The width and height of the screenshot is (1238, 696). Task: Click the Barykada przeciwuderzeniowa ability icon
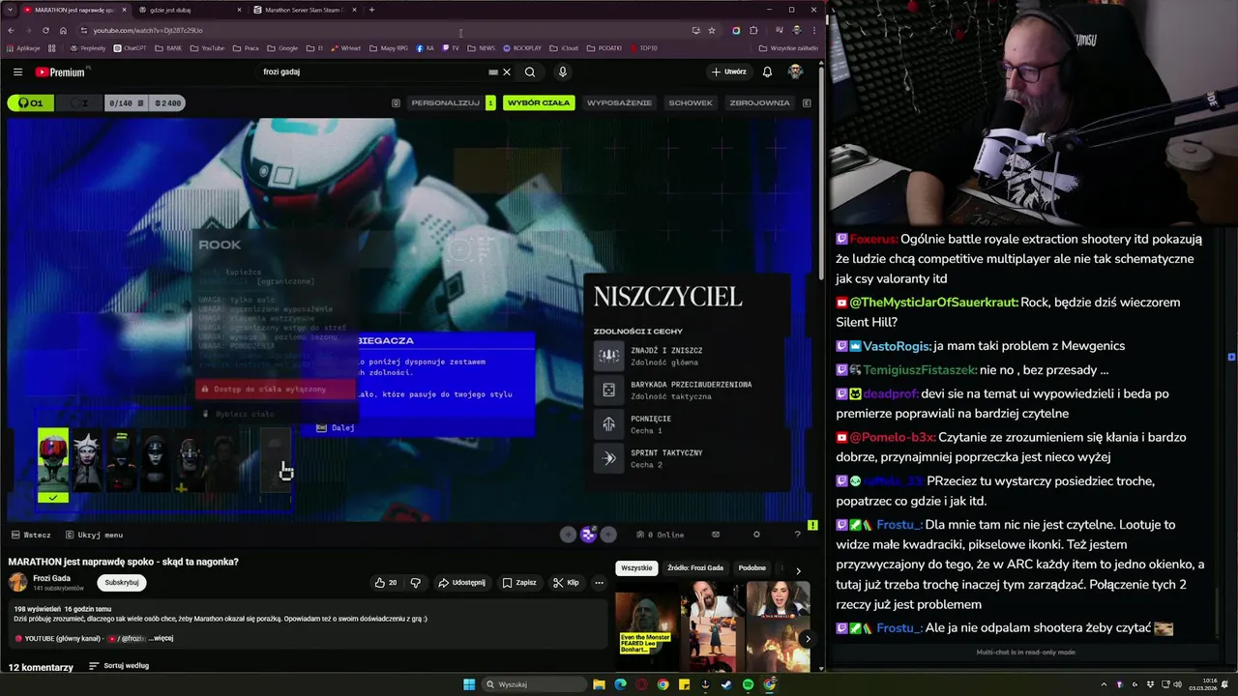coord(608,390)
